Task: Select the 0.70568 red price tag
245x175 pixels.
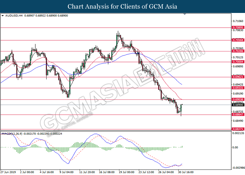Action: click(238, 40)
